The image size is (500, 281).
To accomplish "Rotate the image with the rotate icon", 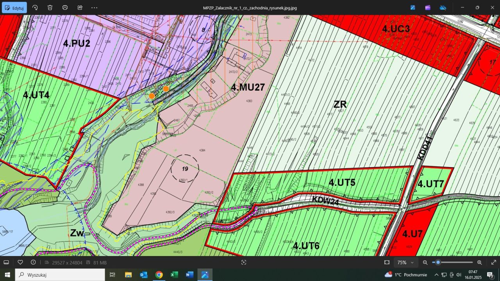I will pos(35,8).
